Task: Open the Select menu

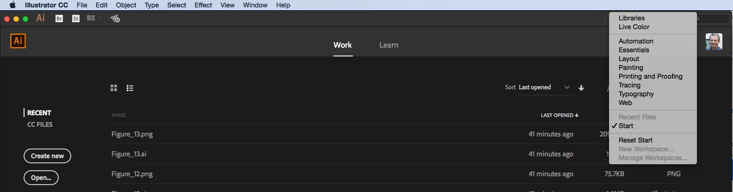Action: 177,5
